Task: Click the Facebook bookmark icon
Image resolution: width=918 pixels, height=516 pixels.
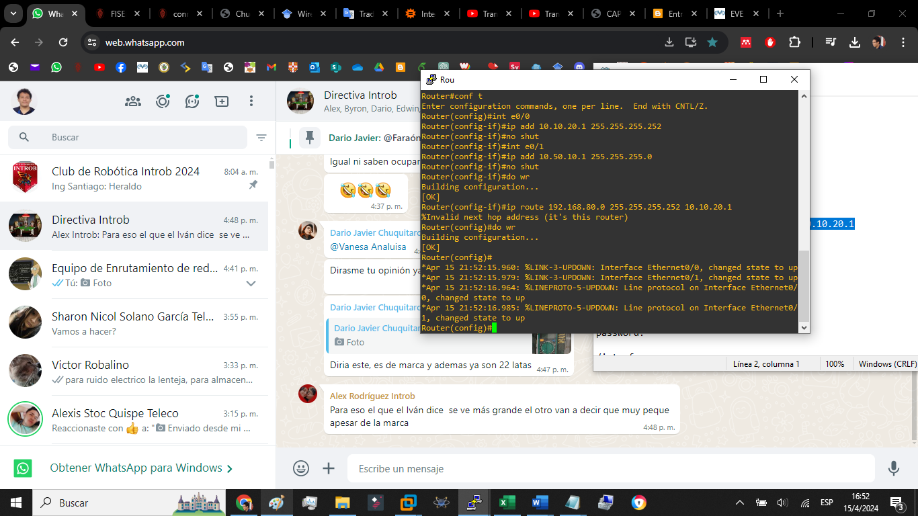Action: point(121,67)
